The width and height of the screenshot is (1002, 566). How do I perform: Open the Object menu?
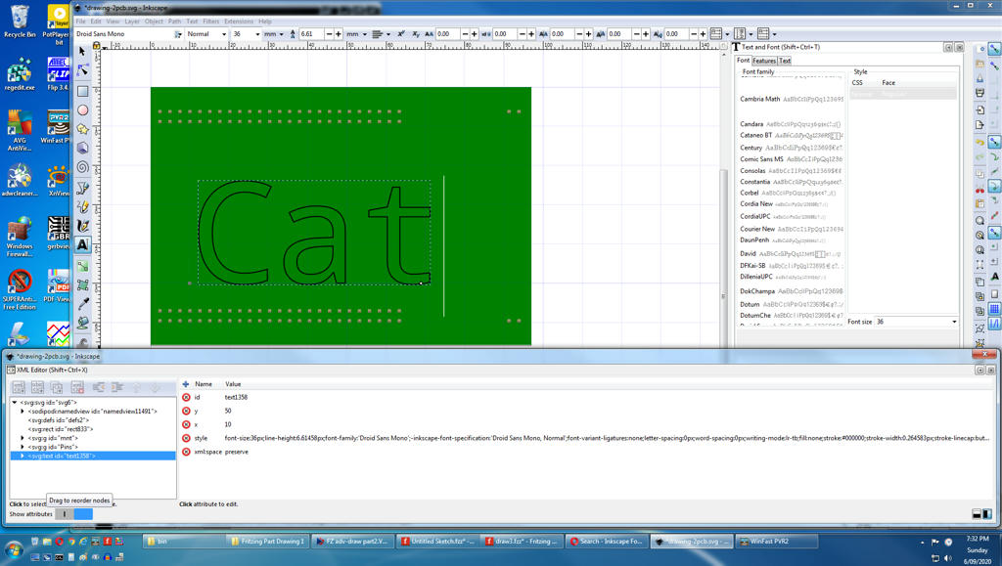pyautogui.click(x=154, y=22)
